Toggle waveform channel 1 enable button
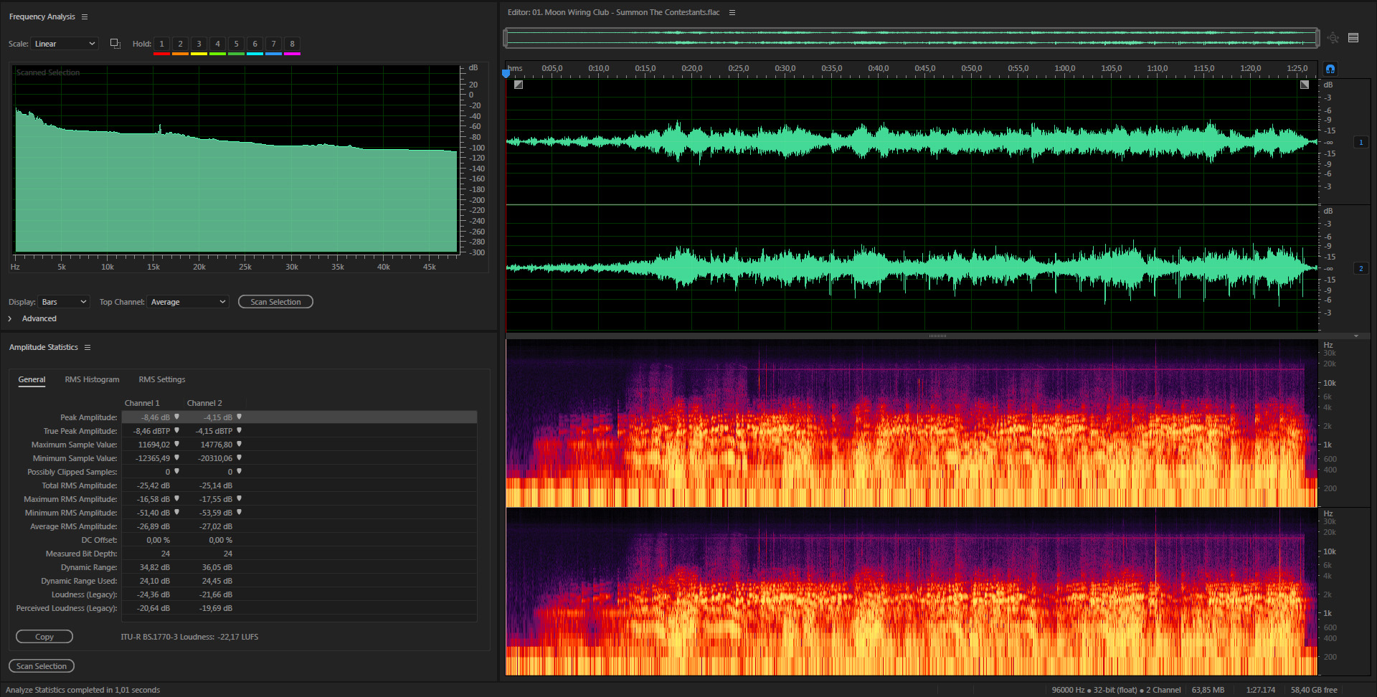1377x697 pixels. coord(1361,142)
